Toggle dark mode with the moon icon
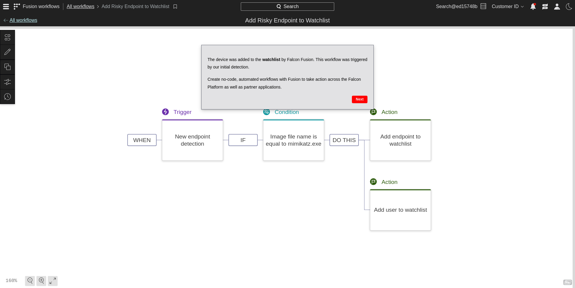The width and height of the screenshot is (575, 288). coord(569,6)
